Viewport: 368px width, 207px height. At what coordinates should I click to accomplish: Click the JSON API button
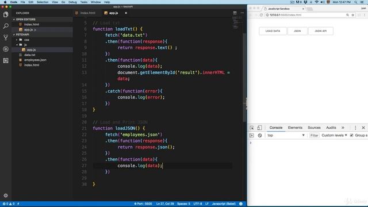(x=321, y=31)
